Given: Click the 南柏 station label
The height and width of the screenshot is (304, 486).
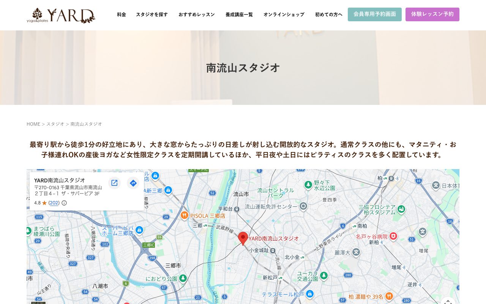Looking at the screenshot, I should pos(362,226).
